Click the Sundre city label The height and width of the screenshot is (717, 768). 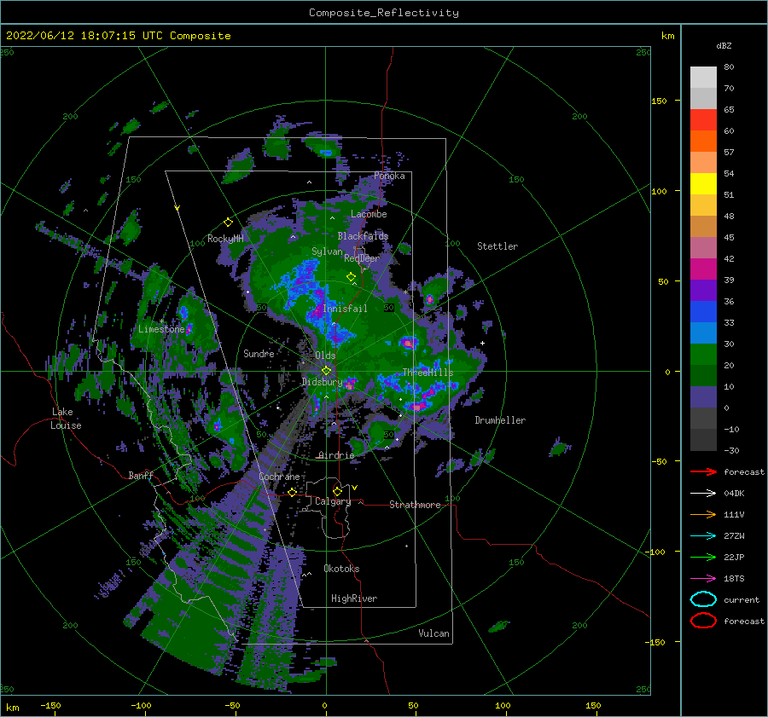tap(259, 353)
